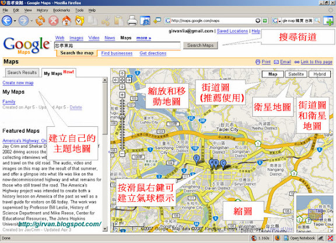Screen dimensions: 336x243
Task: Click the Print link above map
Action: coord(266,62)
